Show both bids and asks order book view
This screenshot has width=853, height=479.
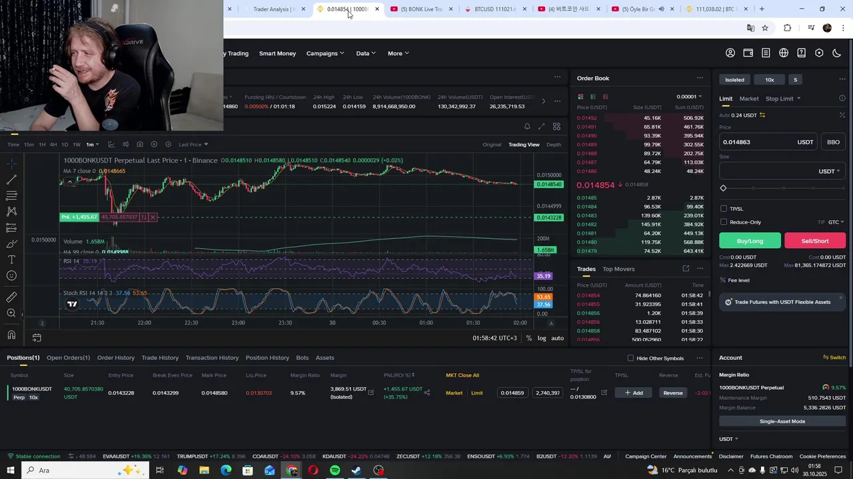[x=580, y=96]
